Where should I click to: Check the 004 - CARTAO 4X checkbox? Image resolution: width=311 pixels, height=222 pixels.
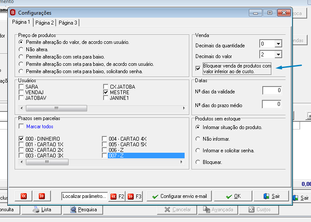coord(104,139)
